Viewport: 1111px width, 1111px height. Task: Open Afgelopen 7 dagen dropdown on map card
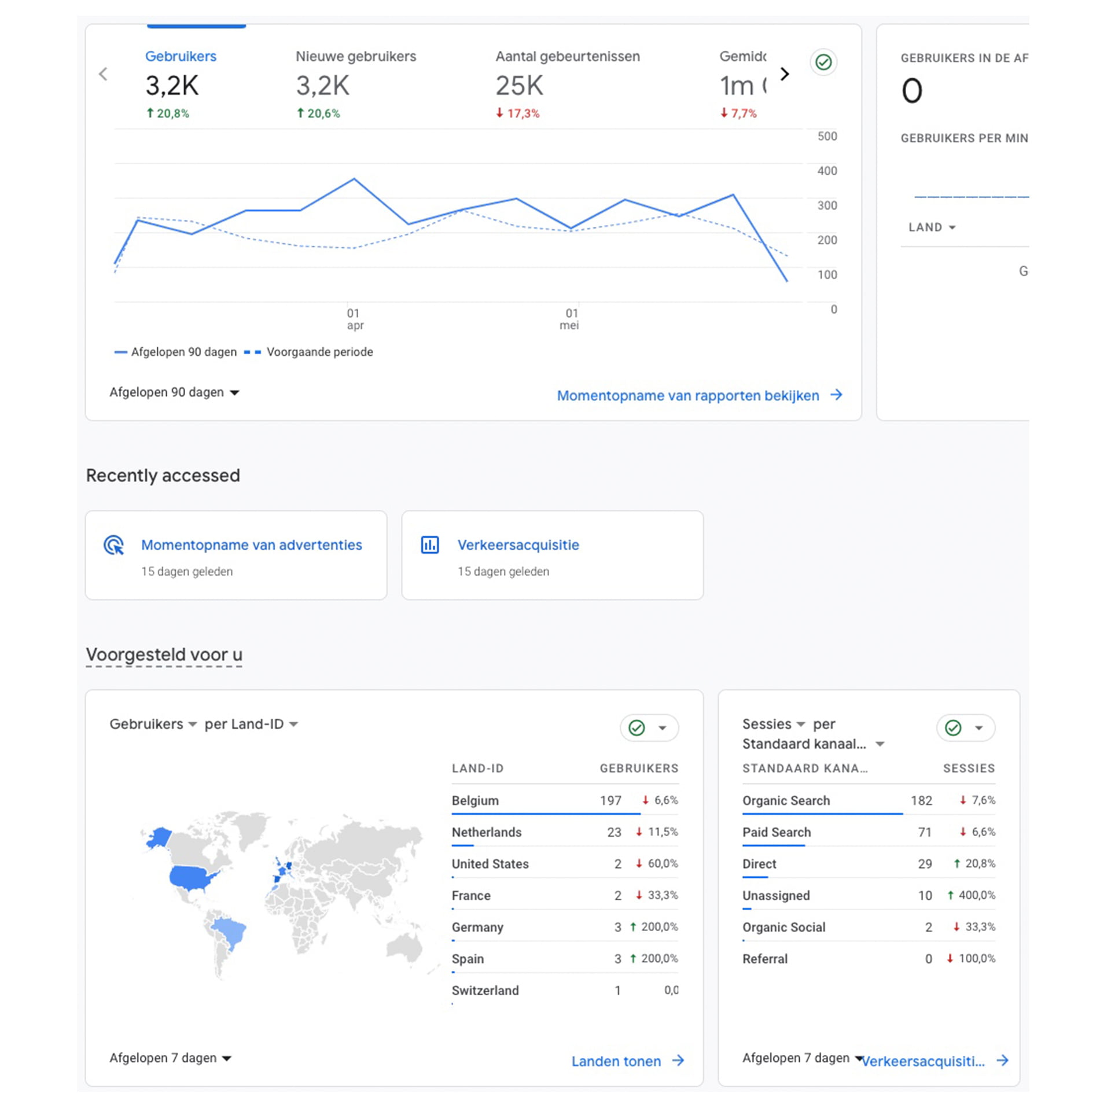click(x=170, y=1058)
